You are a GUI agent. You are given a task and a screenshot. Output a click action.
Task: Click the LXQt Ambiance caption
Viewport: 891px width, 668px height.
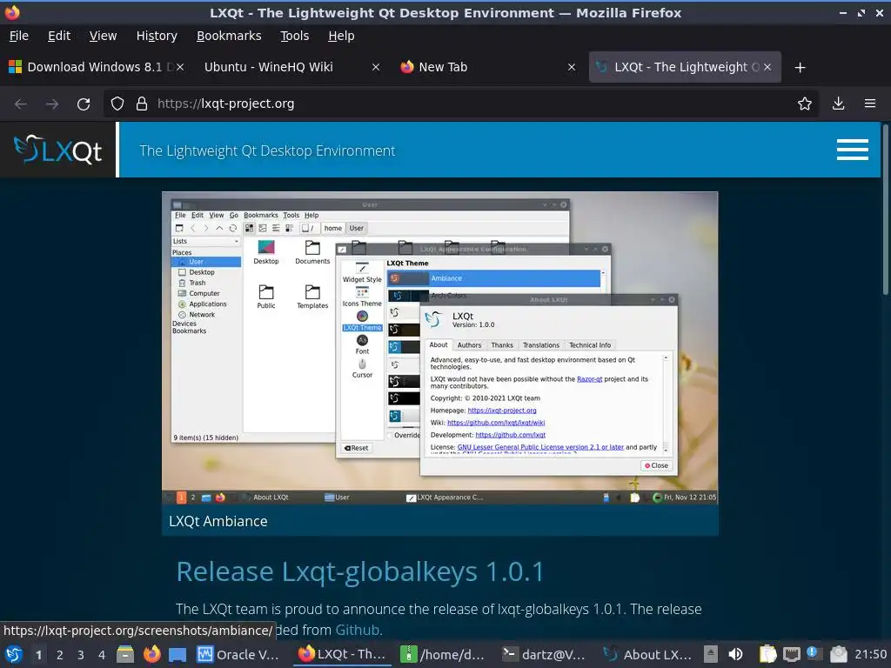(x=218, y=521)
